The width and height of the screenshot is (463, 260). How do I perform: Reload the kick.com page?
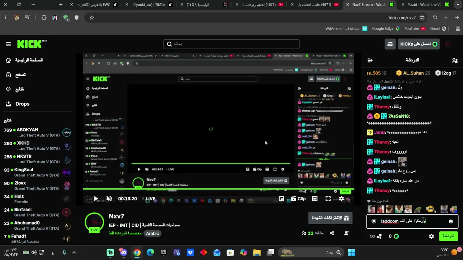click(x=435, y=17)
